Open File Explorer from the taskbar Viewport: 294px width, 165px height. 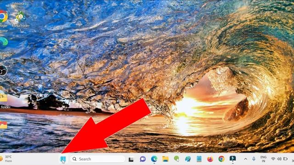pyautogui.click(x=165, y=159)
